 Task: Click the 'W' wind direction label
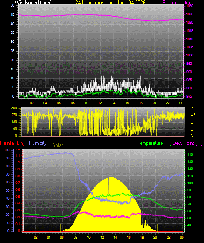193,115
